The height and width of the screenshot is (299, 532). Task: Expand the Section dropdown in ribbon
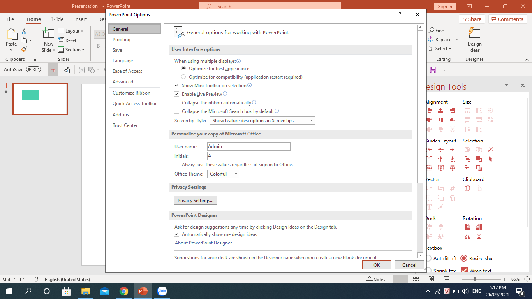[x=71, y=50]
